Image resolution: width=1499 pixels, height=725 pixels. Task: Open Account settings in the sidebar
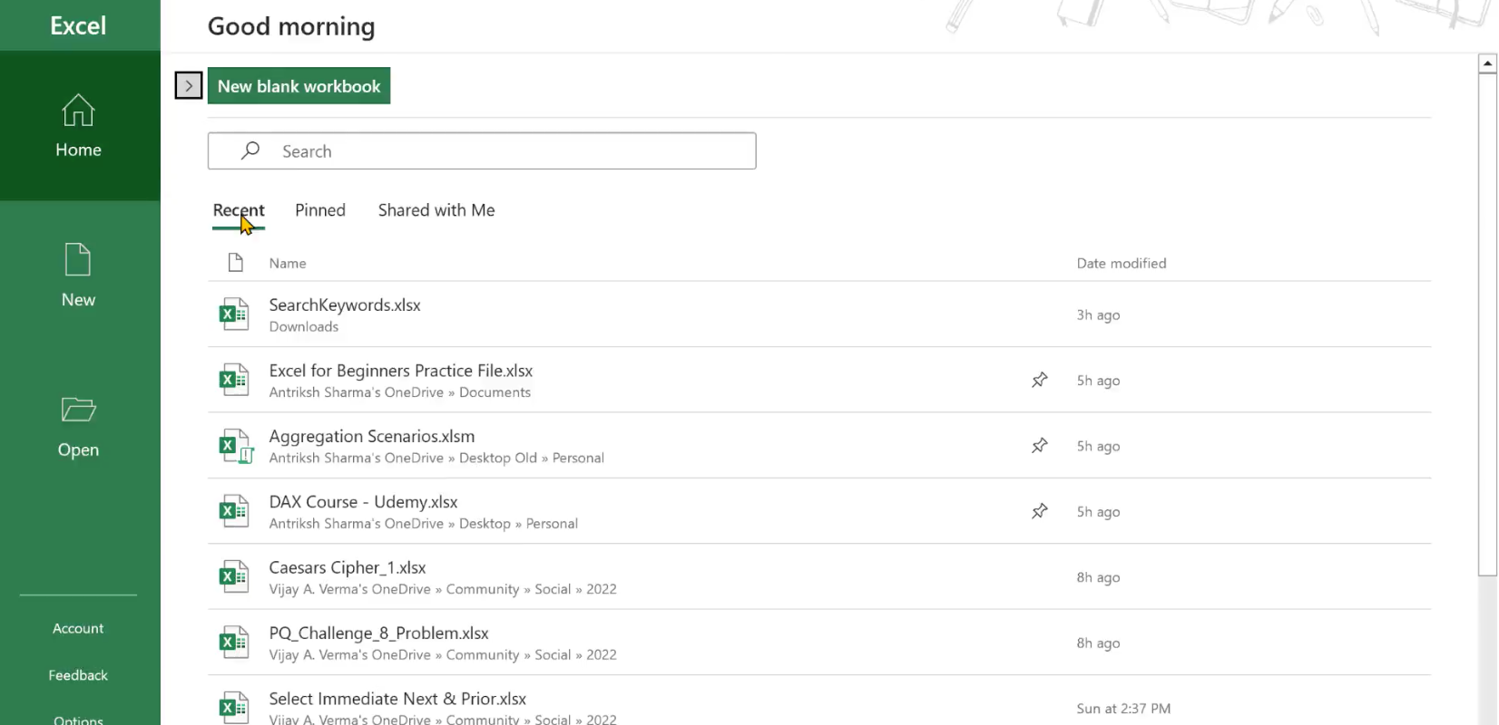click(x=78, y=628)
